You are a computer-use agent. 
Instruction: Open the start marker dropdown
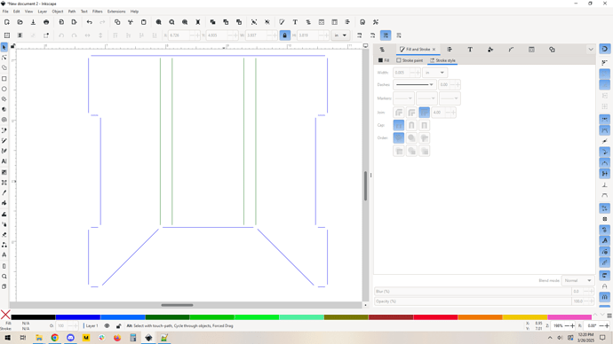click(x=403, y=98)
